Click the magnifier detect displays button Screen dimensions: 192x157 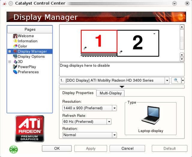click(176, 80)
